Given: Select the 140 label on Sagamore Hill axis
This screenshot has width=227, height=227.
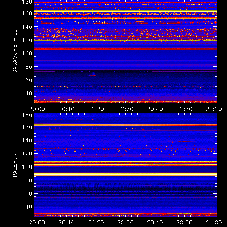Looking at the screenshot, I should point(27,27).
